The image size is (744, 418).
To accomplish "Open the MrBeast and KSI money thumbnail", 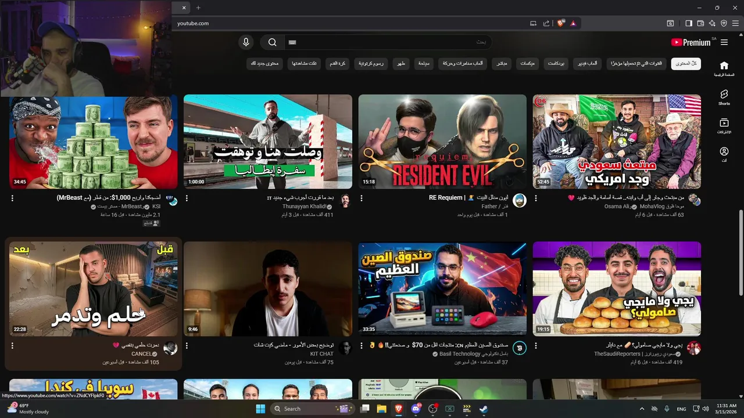I will (x=94, y=142).
